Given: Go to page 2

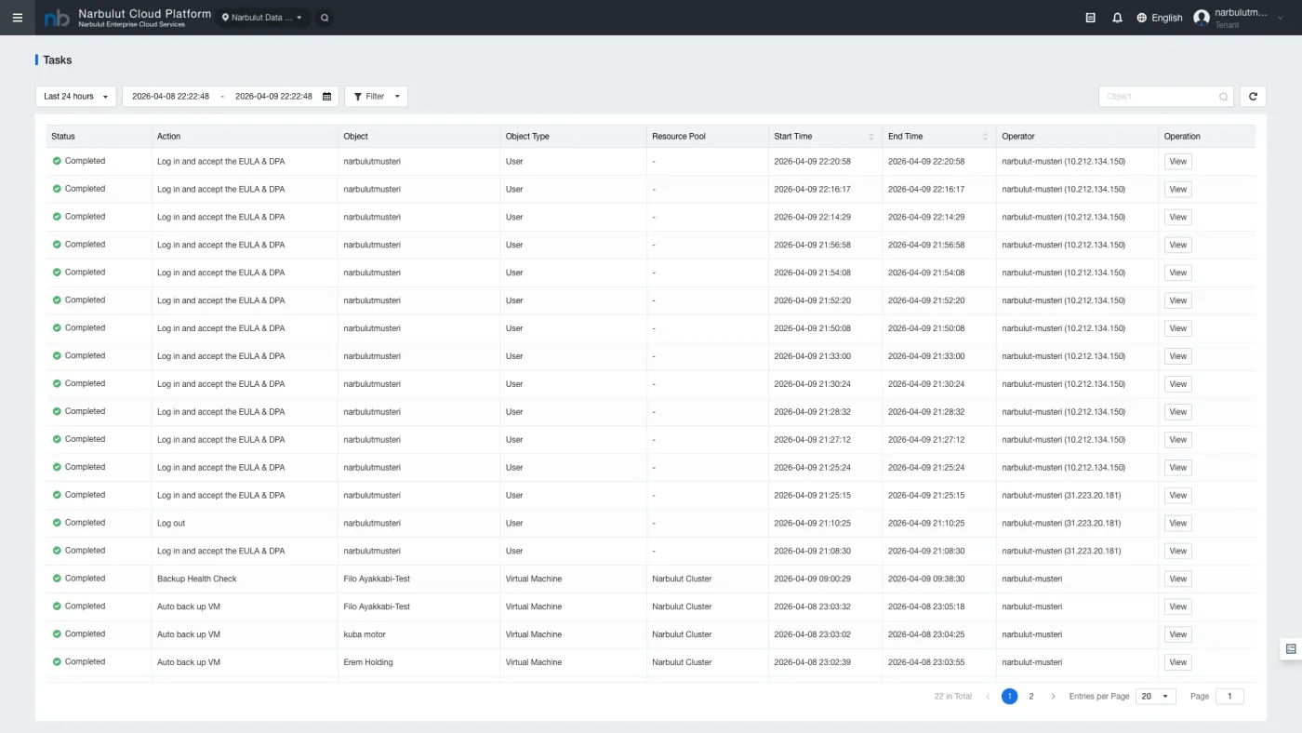Looking at the screenshot, I should [x=1031, y=697].
